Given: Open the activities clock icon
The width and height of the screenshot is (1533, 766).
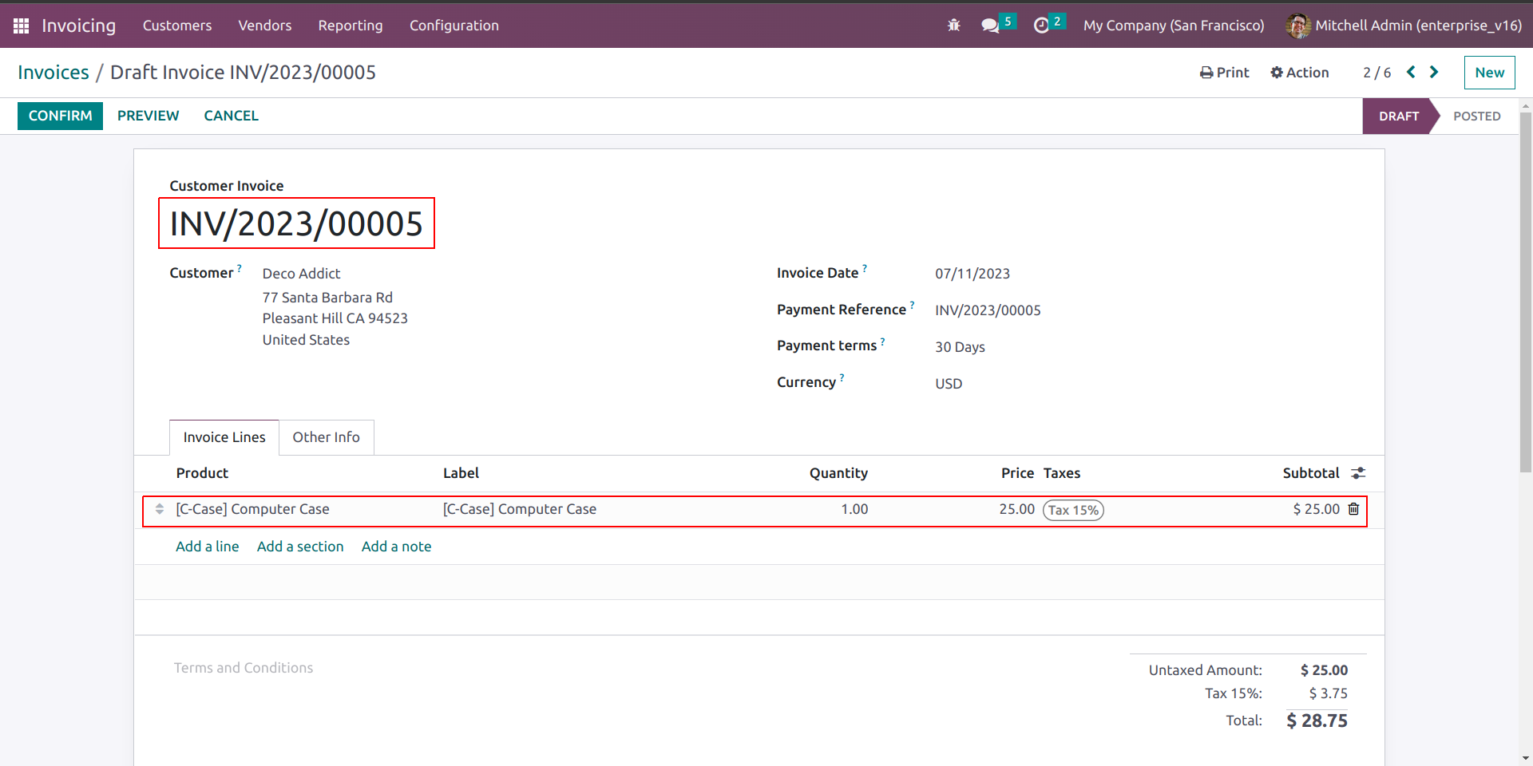Looking at the screenshot, I should point(1041,26).
